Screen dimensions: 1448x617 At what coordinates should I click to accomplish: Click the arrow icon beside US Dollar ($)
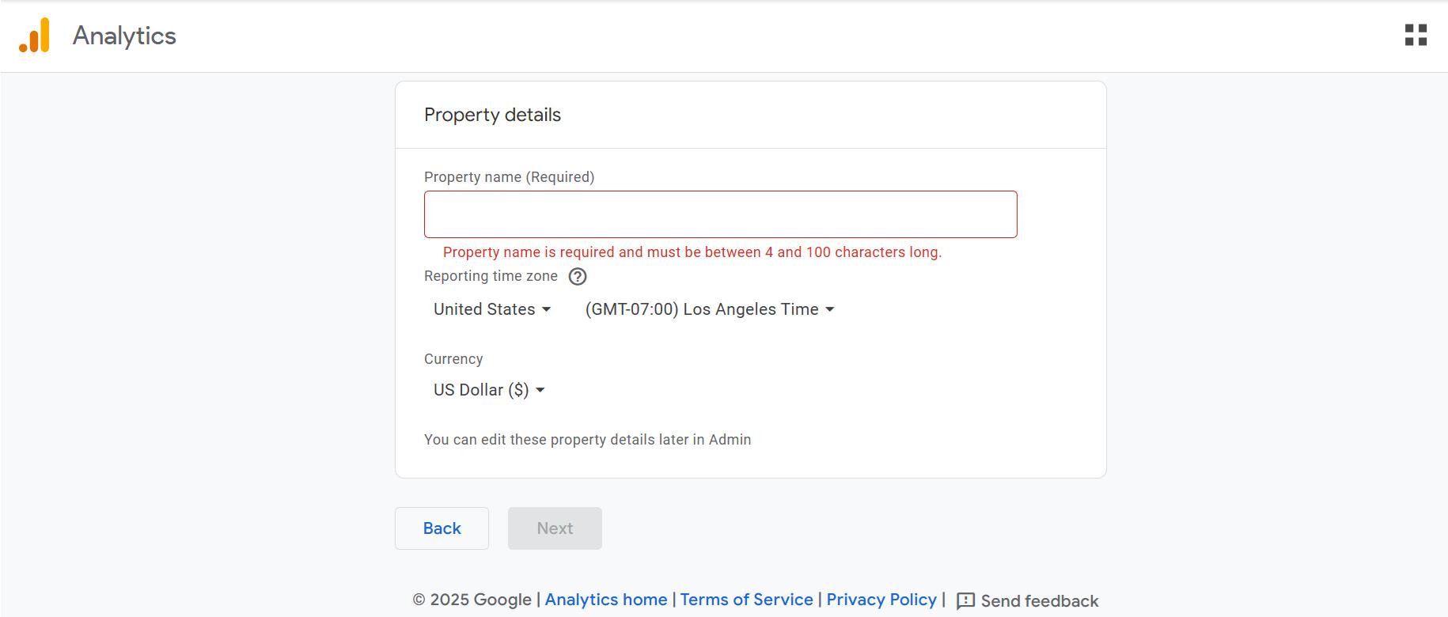pyautogui.click(x=540, y=390)
